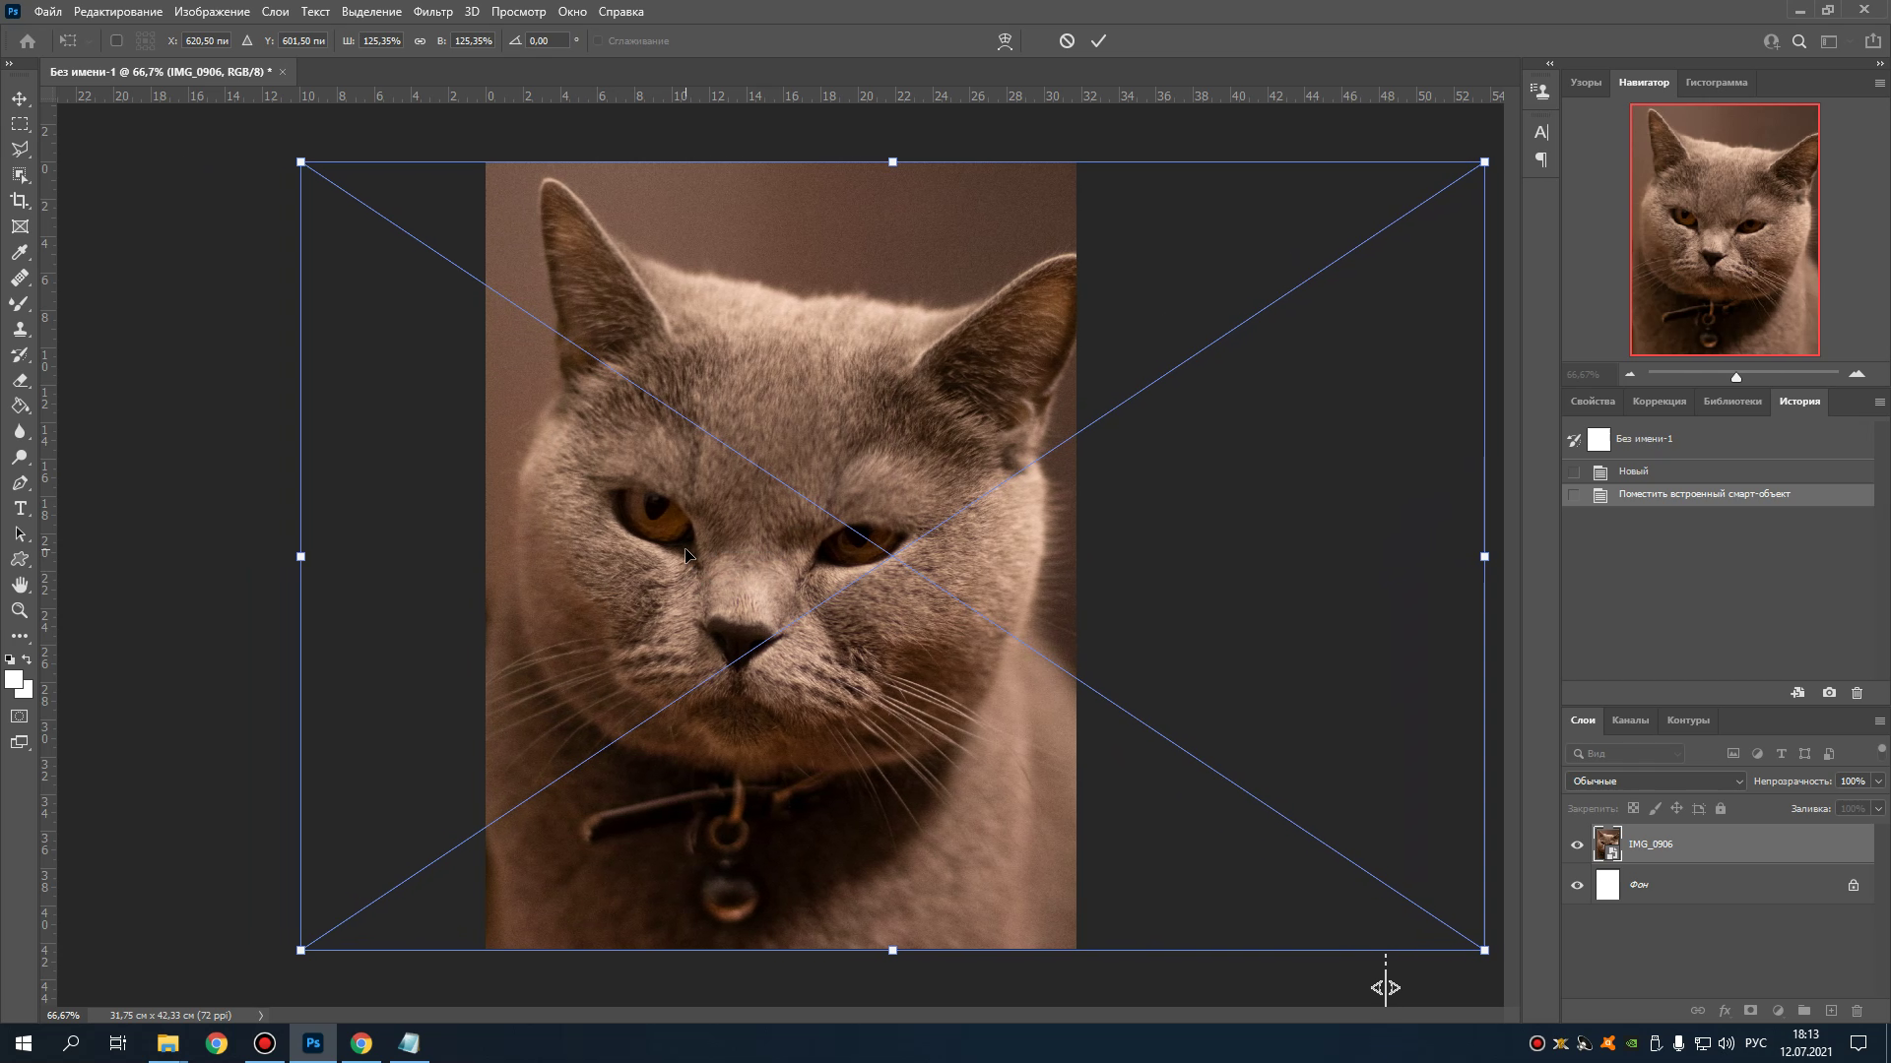This screenshot has width=1891, height=1063.
Task: Commit transform with checkmark icon
Action: tap(1099, 41)
